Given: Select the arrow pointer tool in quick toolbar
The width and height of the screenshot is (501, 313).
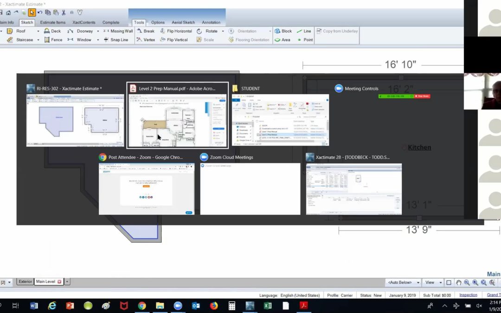Looking at the screenshot, I should click(x=32, y=13).
